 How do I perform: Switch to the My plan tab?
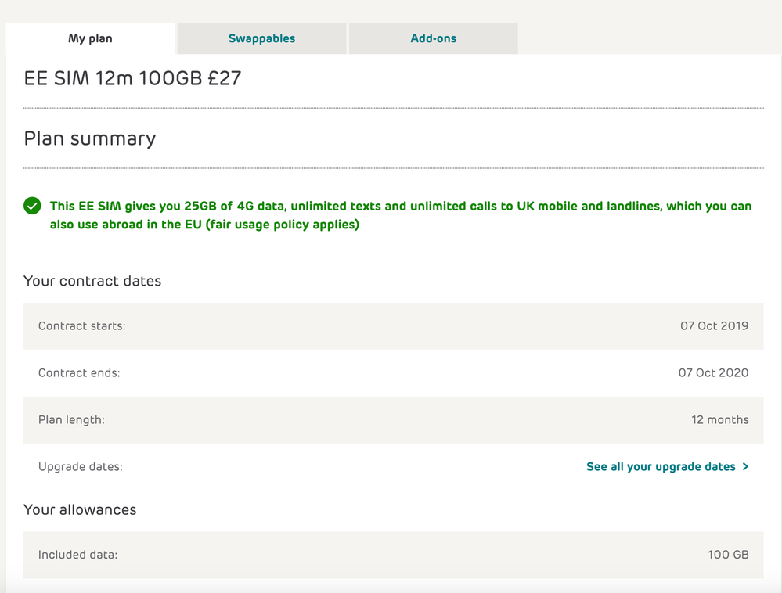90,38
